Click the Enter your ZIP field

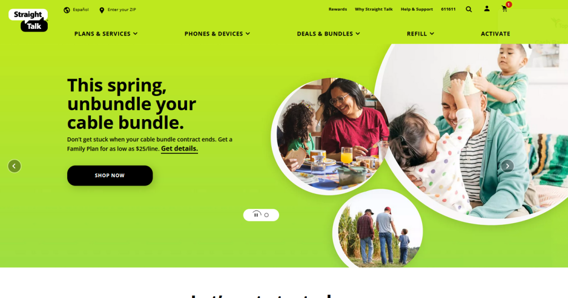[121, 10]
